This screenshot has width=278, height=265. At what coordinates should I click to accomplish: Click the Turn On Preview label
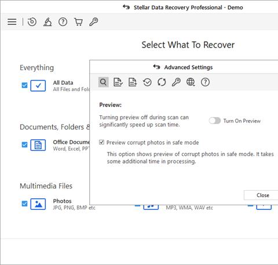tap(242, 121)
